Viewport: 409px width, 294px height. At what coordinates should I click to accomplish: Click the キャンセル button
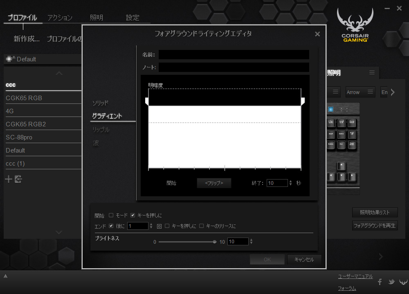(304, 260)
